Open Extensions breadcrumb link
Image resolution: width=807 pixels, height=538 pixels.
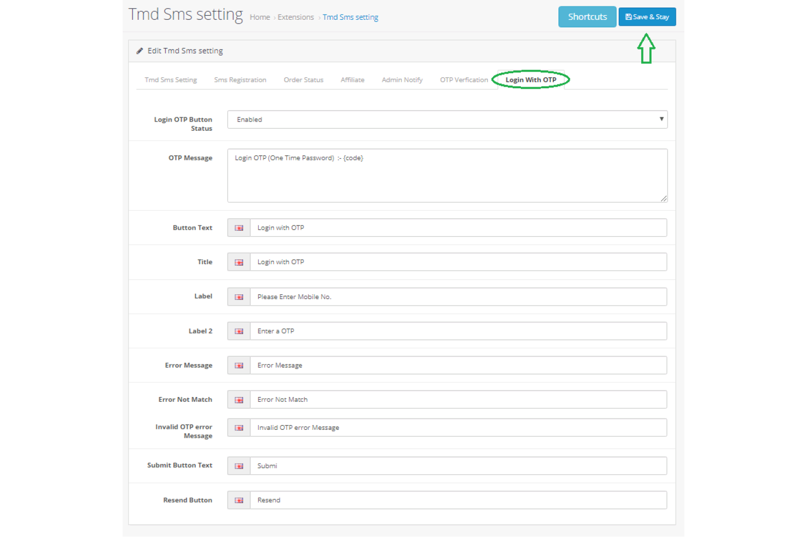coord(295,17)
